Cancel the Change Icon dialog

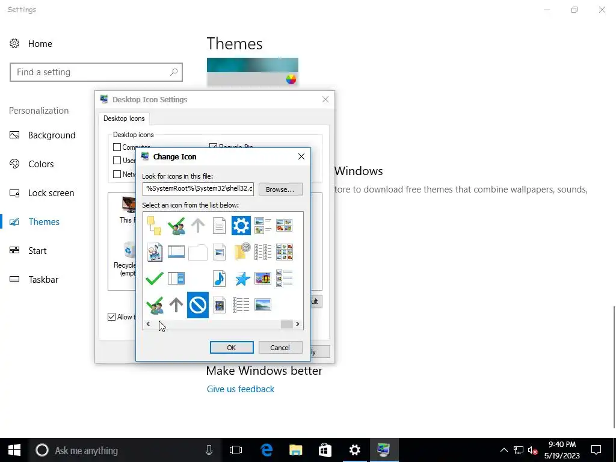280,348
